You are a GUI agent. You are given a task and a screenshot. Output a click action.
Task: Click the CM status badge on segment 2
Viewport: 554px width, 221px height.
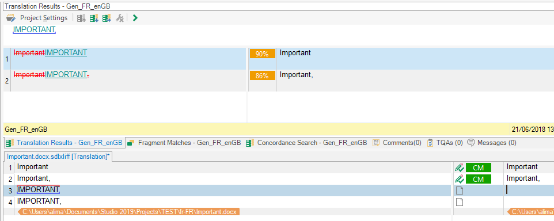click(479, 180)
